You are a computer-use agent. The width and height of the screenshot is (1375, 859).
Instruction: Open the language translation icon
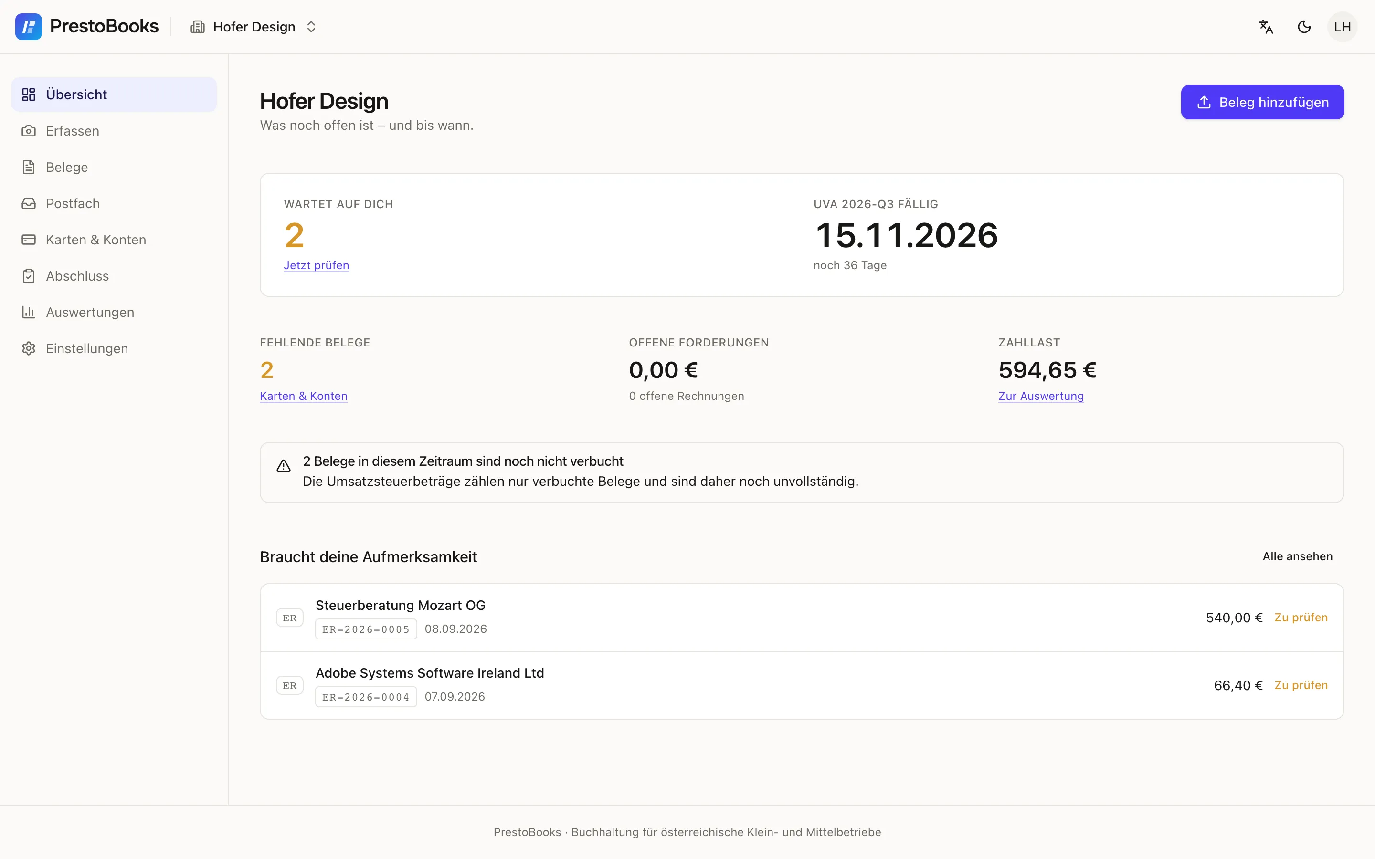[1266, 27]
